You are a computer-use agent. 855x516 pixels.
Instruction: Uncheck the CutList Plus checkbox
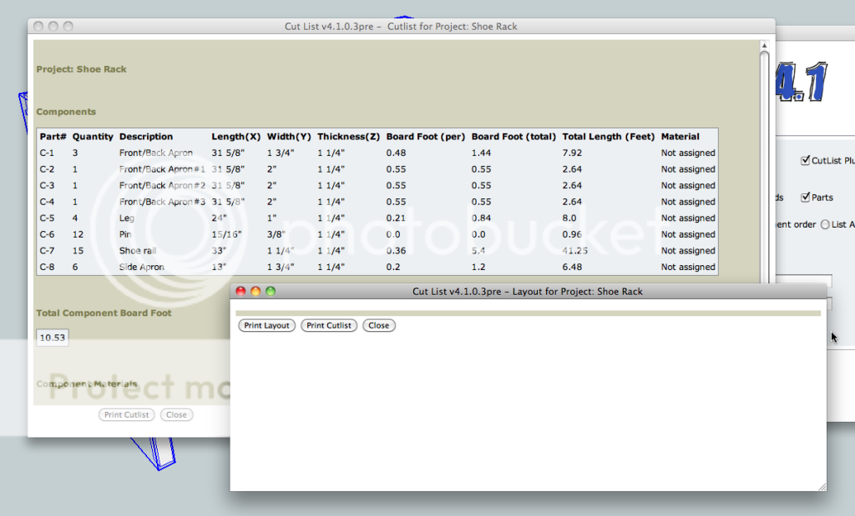[x=805, y=160]
